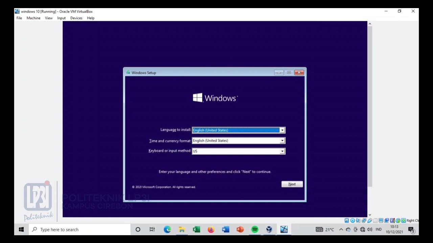The image size is (433, 243).
Task: Click the audio status icon in VirtualBox
Action: pos(358,220)
